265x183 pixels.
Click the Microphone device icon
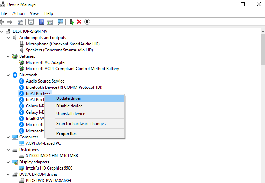pyautogui.click(x=21, y=44)
